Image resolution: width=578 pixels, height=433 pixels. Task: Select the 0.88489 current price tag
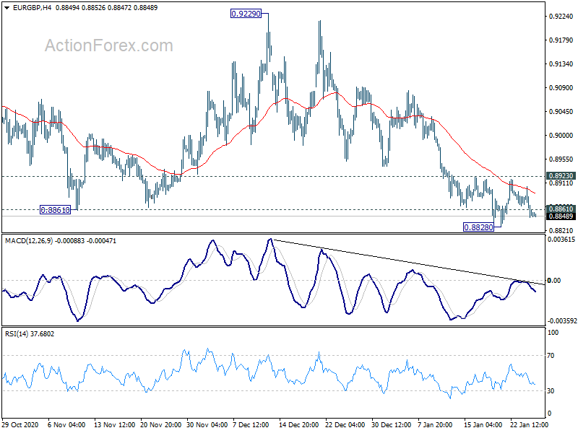tap(561, 216)
